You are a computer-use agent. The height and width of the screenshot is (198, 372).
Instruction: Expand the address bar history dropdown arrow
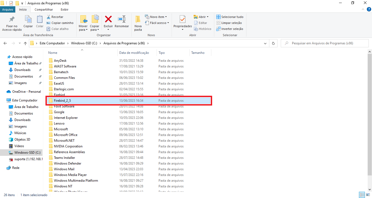click(266, 43)
